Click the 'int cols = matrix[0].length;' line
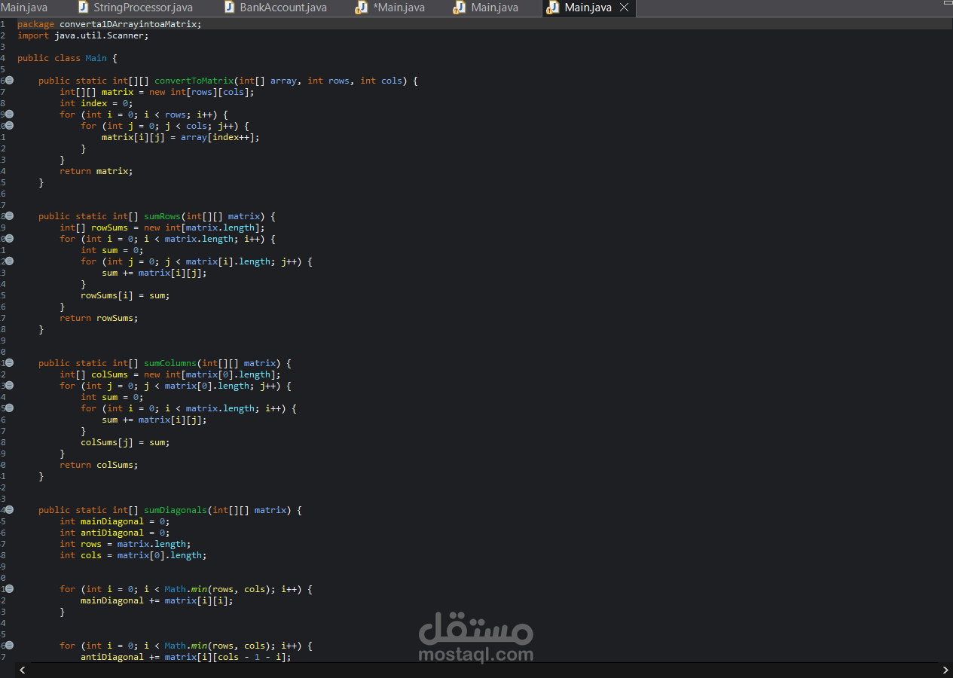 [x=133, y=555]
